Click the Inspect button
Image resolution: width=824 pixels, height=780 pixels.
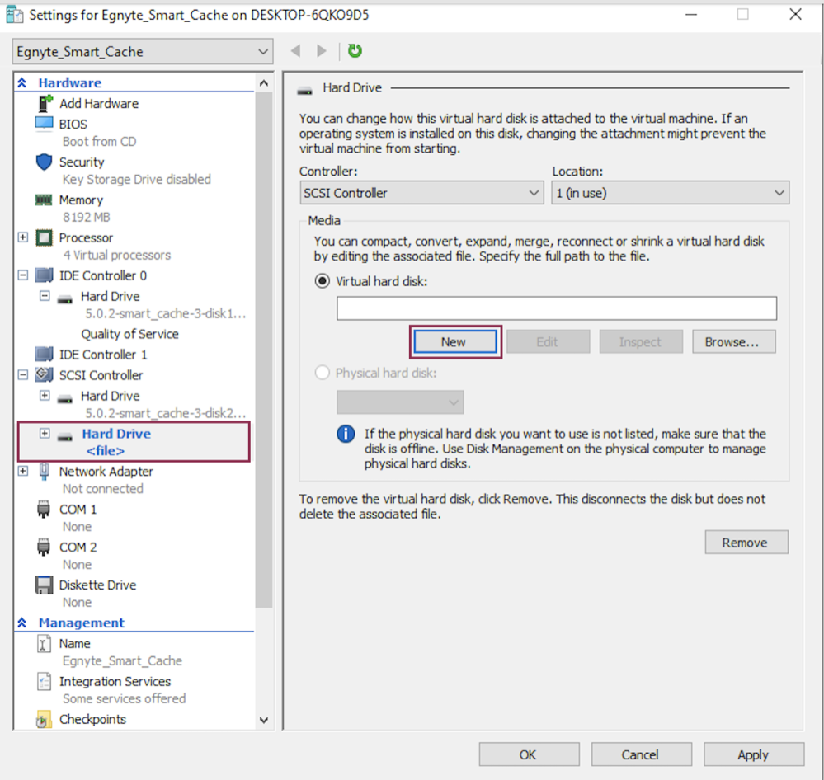point(641,342)
